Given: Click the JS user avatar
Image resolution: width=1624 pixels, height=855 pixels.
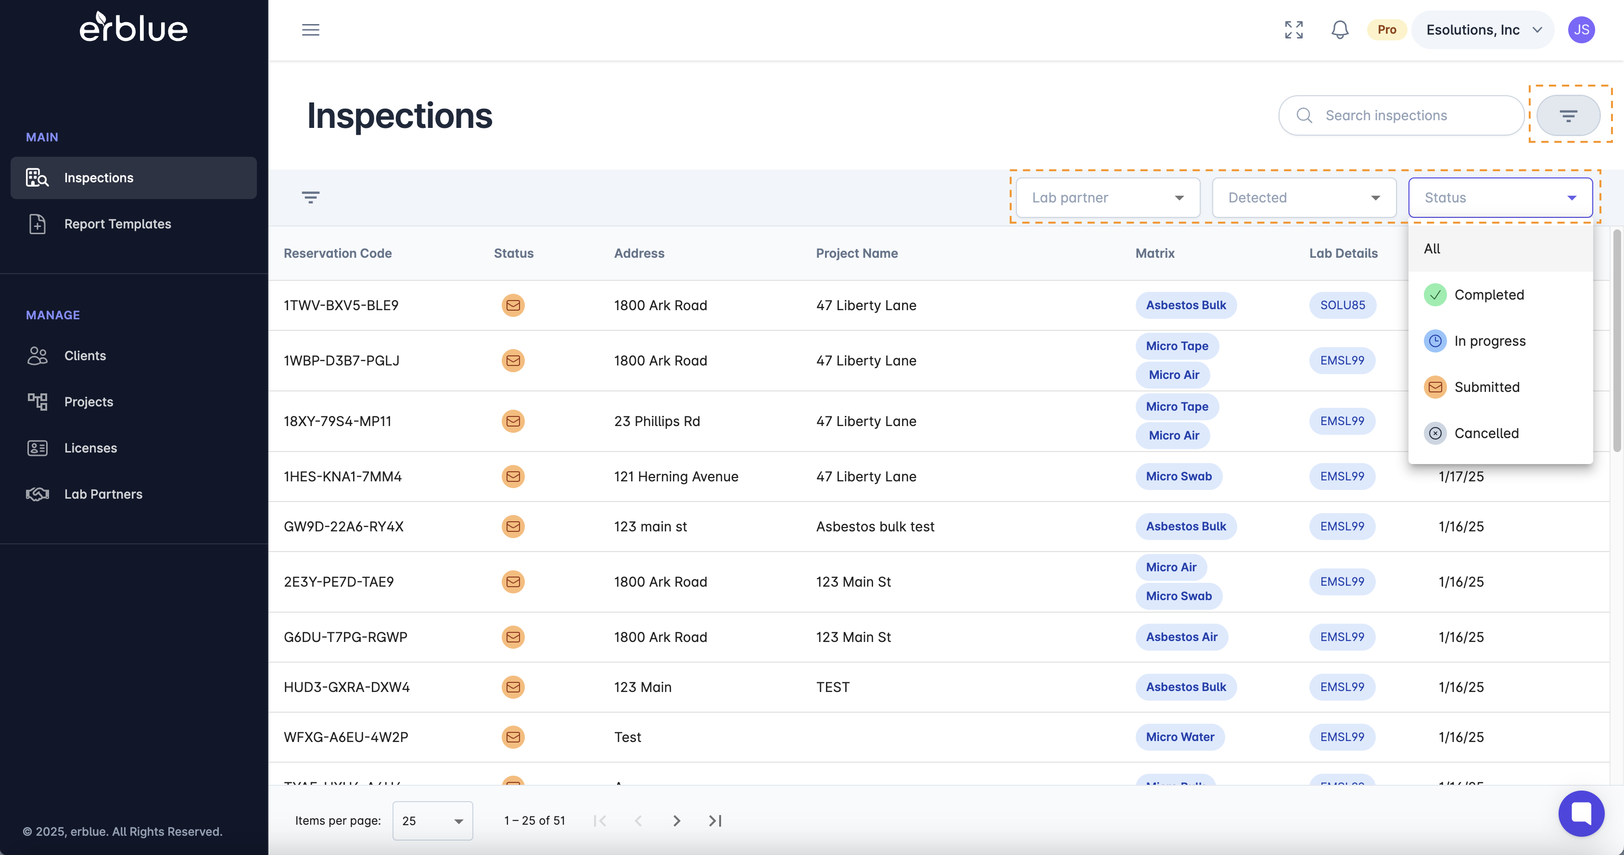Looking at the screenshot, I should 1581,30.
